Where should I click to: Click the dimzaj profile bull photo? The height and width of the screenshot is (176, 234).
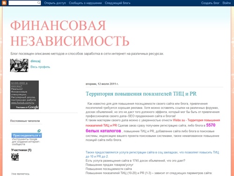(19, 65)
